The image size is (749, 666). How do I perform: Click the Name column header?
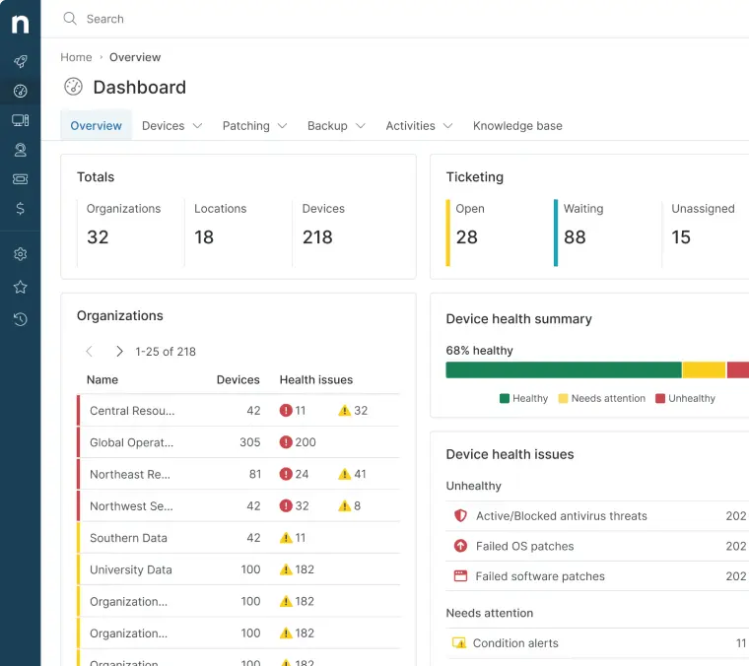[x=102, y=379]
